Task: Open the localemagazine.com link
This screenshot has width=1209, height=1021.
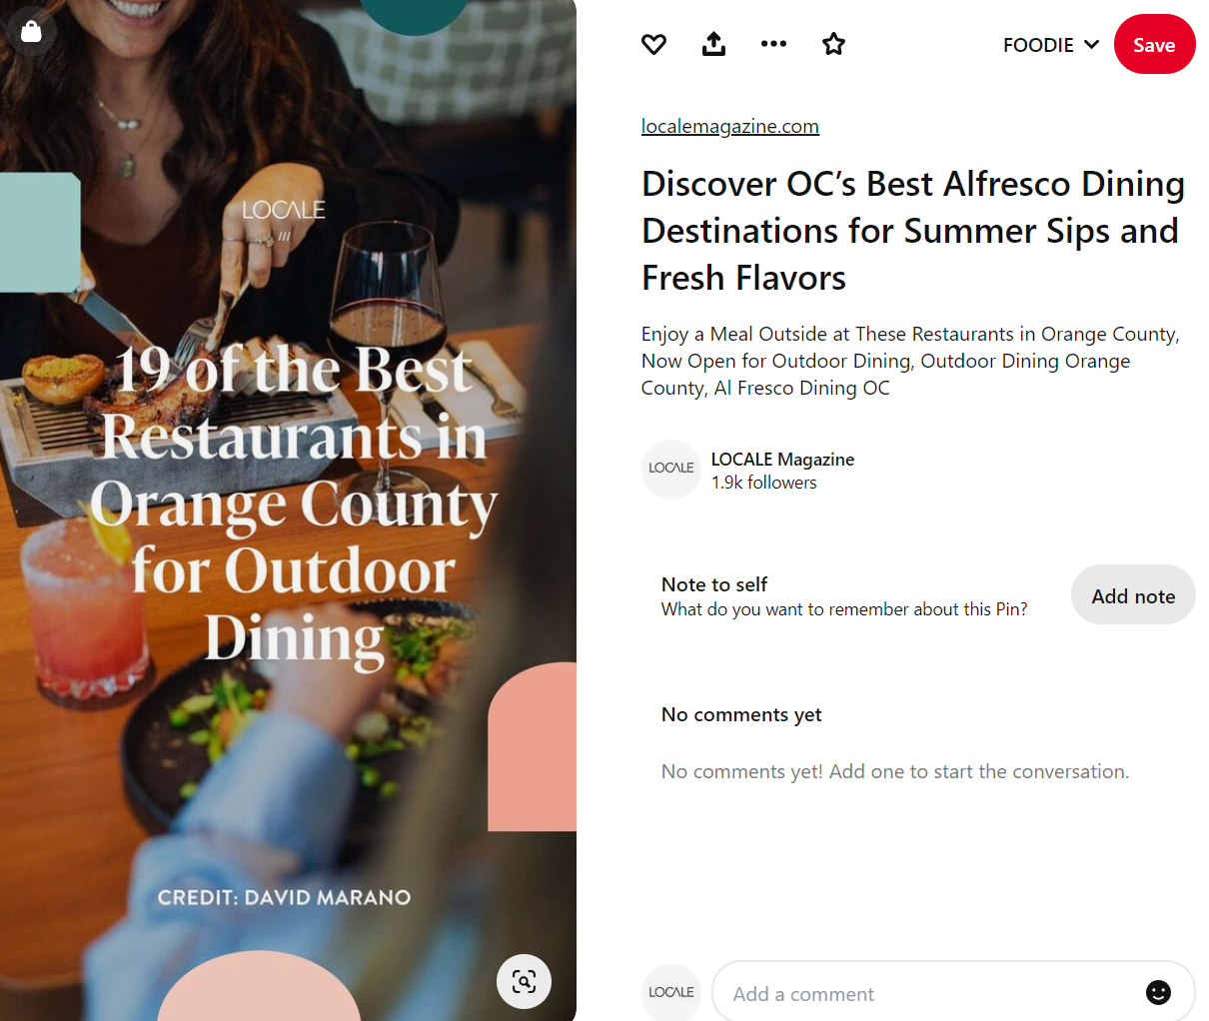Action: point(730,126)
